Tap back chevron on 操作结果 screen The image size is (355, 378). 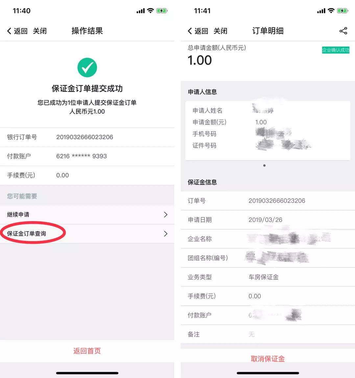(9, 31)
